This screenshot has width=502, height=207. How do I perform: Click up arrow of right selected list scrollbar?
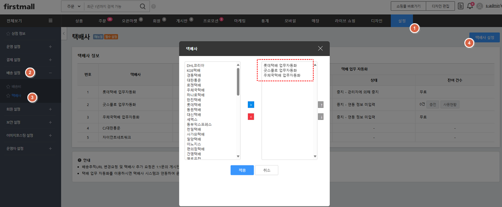pyautogui.click(x=315, y=65)
